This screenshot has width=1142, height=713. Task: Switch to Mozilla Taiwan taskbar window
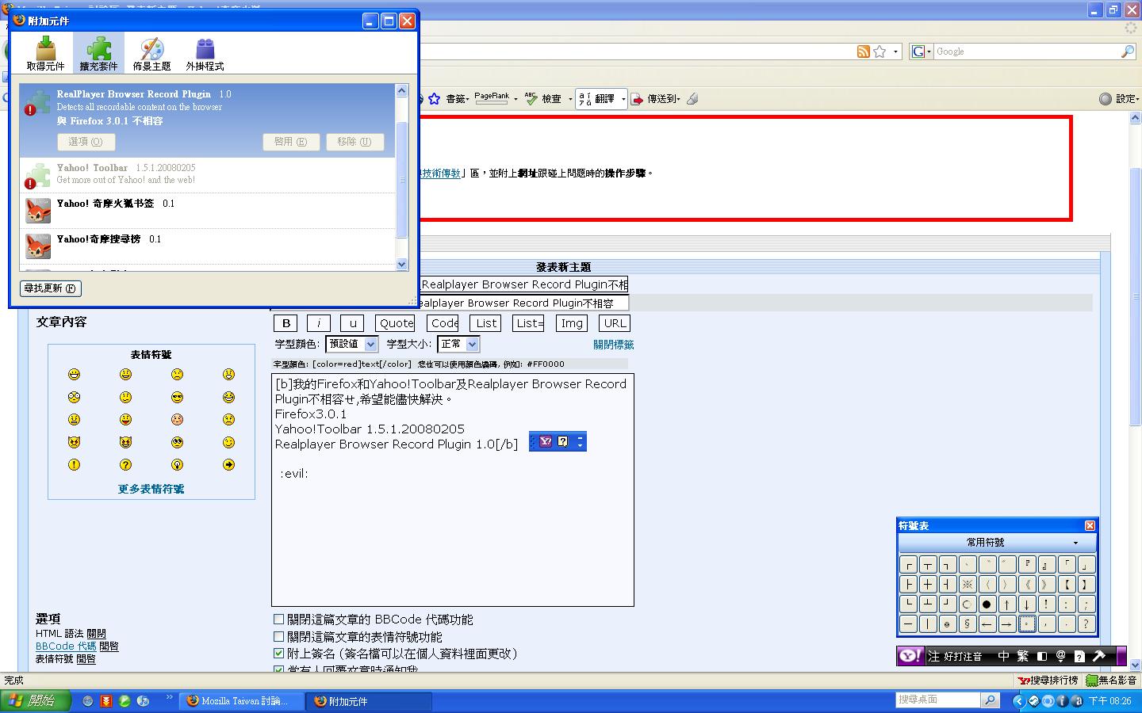coord(241,701)
